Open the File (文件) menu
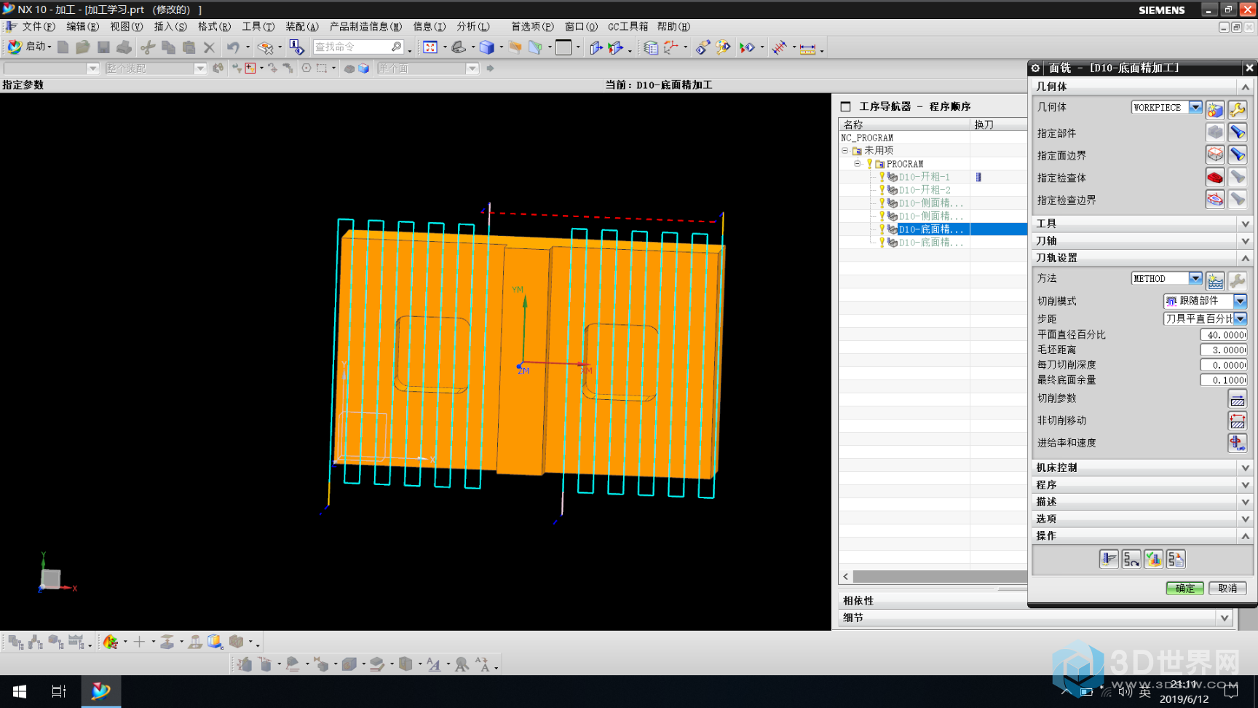The image size is (1258, 708). tap(39, 26)
